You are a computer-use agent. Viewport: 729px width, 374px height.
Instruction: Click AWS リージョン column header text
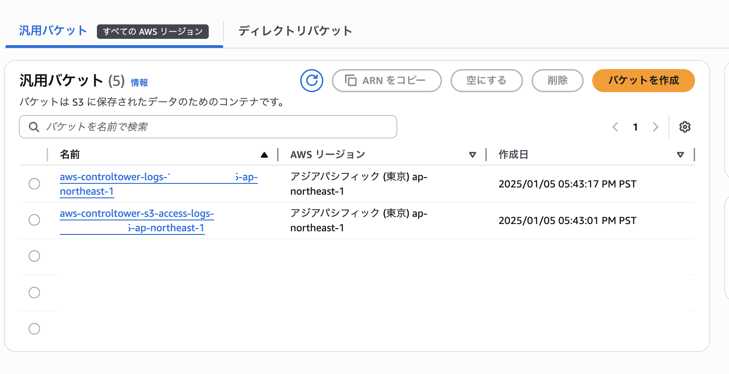pyautogui.click(x=328, y=154)
